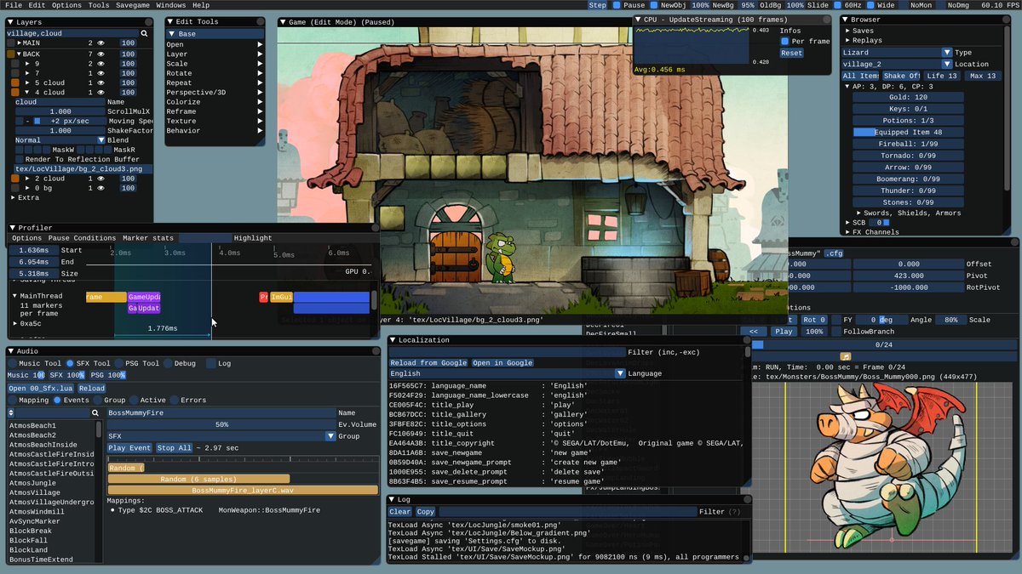Image resolution: width=1022 pixels, height=574 pixels.
Task: Click the BossMummyFire_layerC.wav timeline bar
Action: coord(243,490)
